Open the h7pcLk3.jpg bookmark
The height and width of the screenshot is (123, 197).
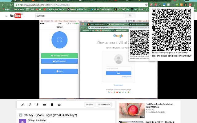point(122,9)
